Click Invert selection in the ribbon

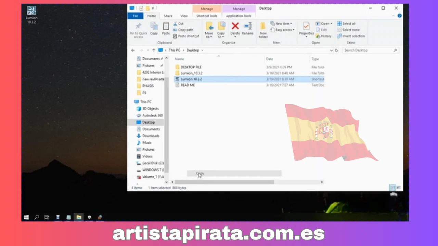351,36
